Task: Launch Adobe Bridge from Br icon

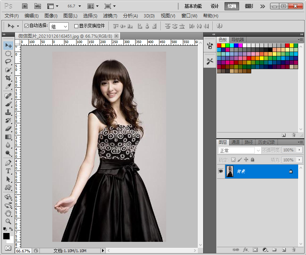Action: point(25,6)
